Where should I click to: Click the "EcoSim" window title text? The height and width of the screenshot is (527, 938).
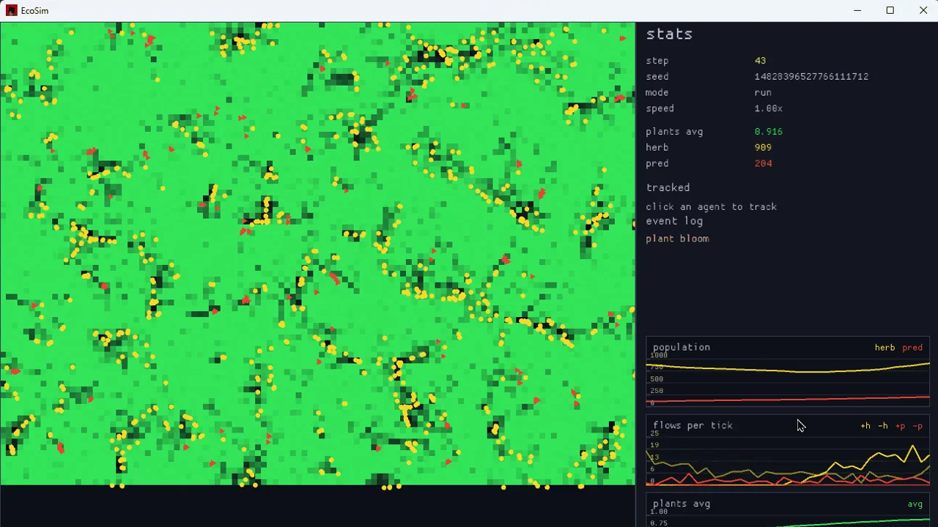click(x=34, y=10)
